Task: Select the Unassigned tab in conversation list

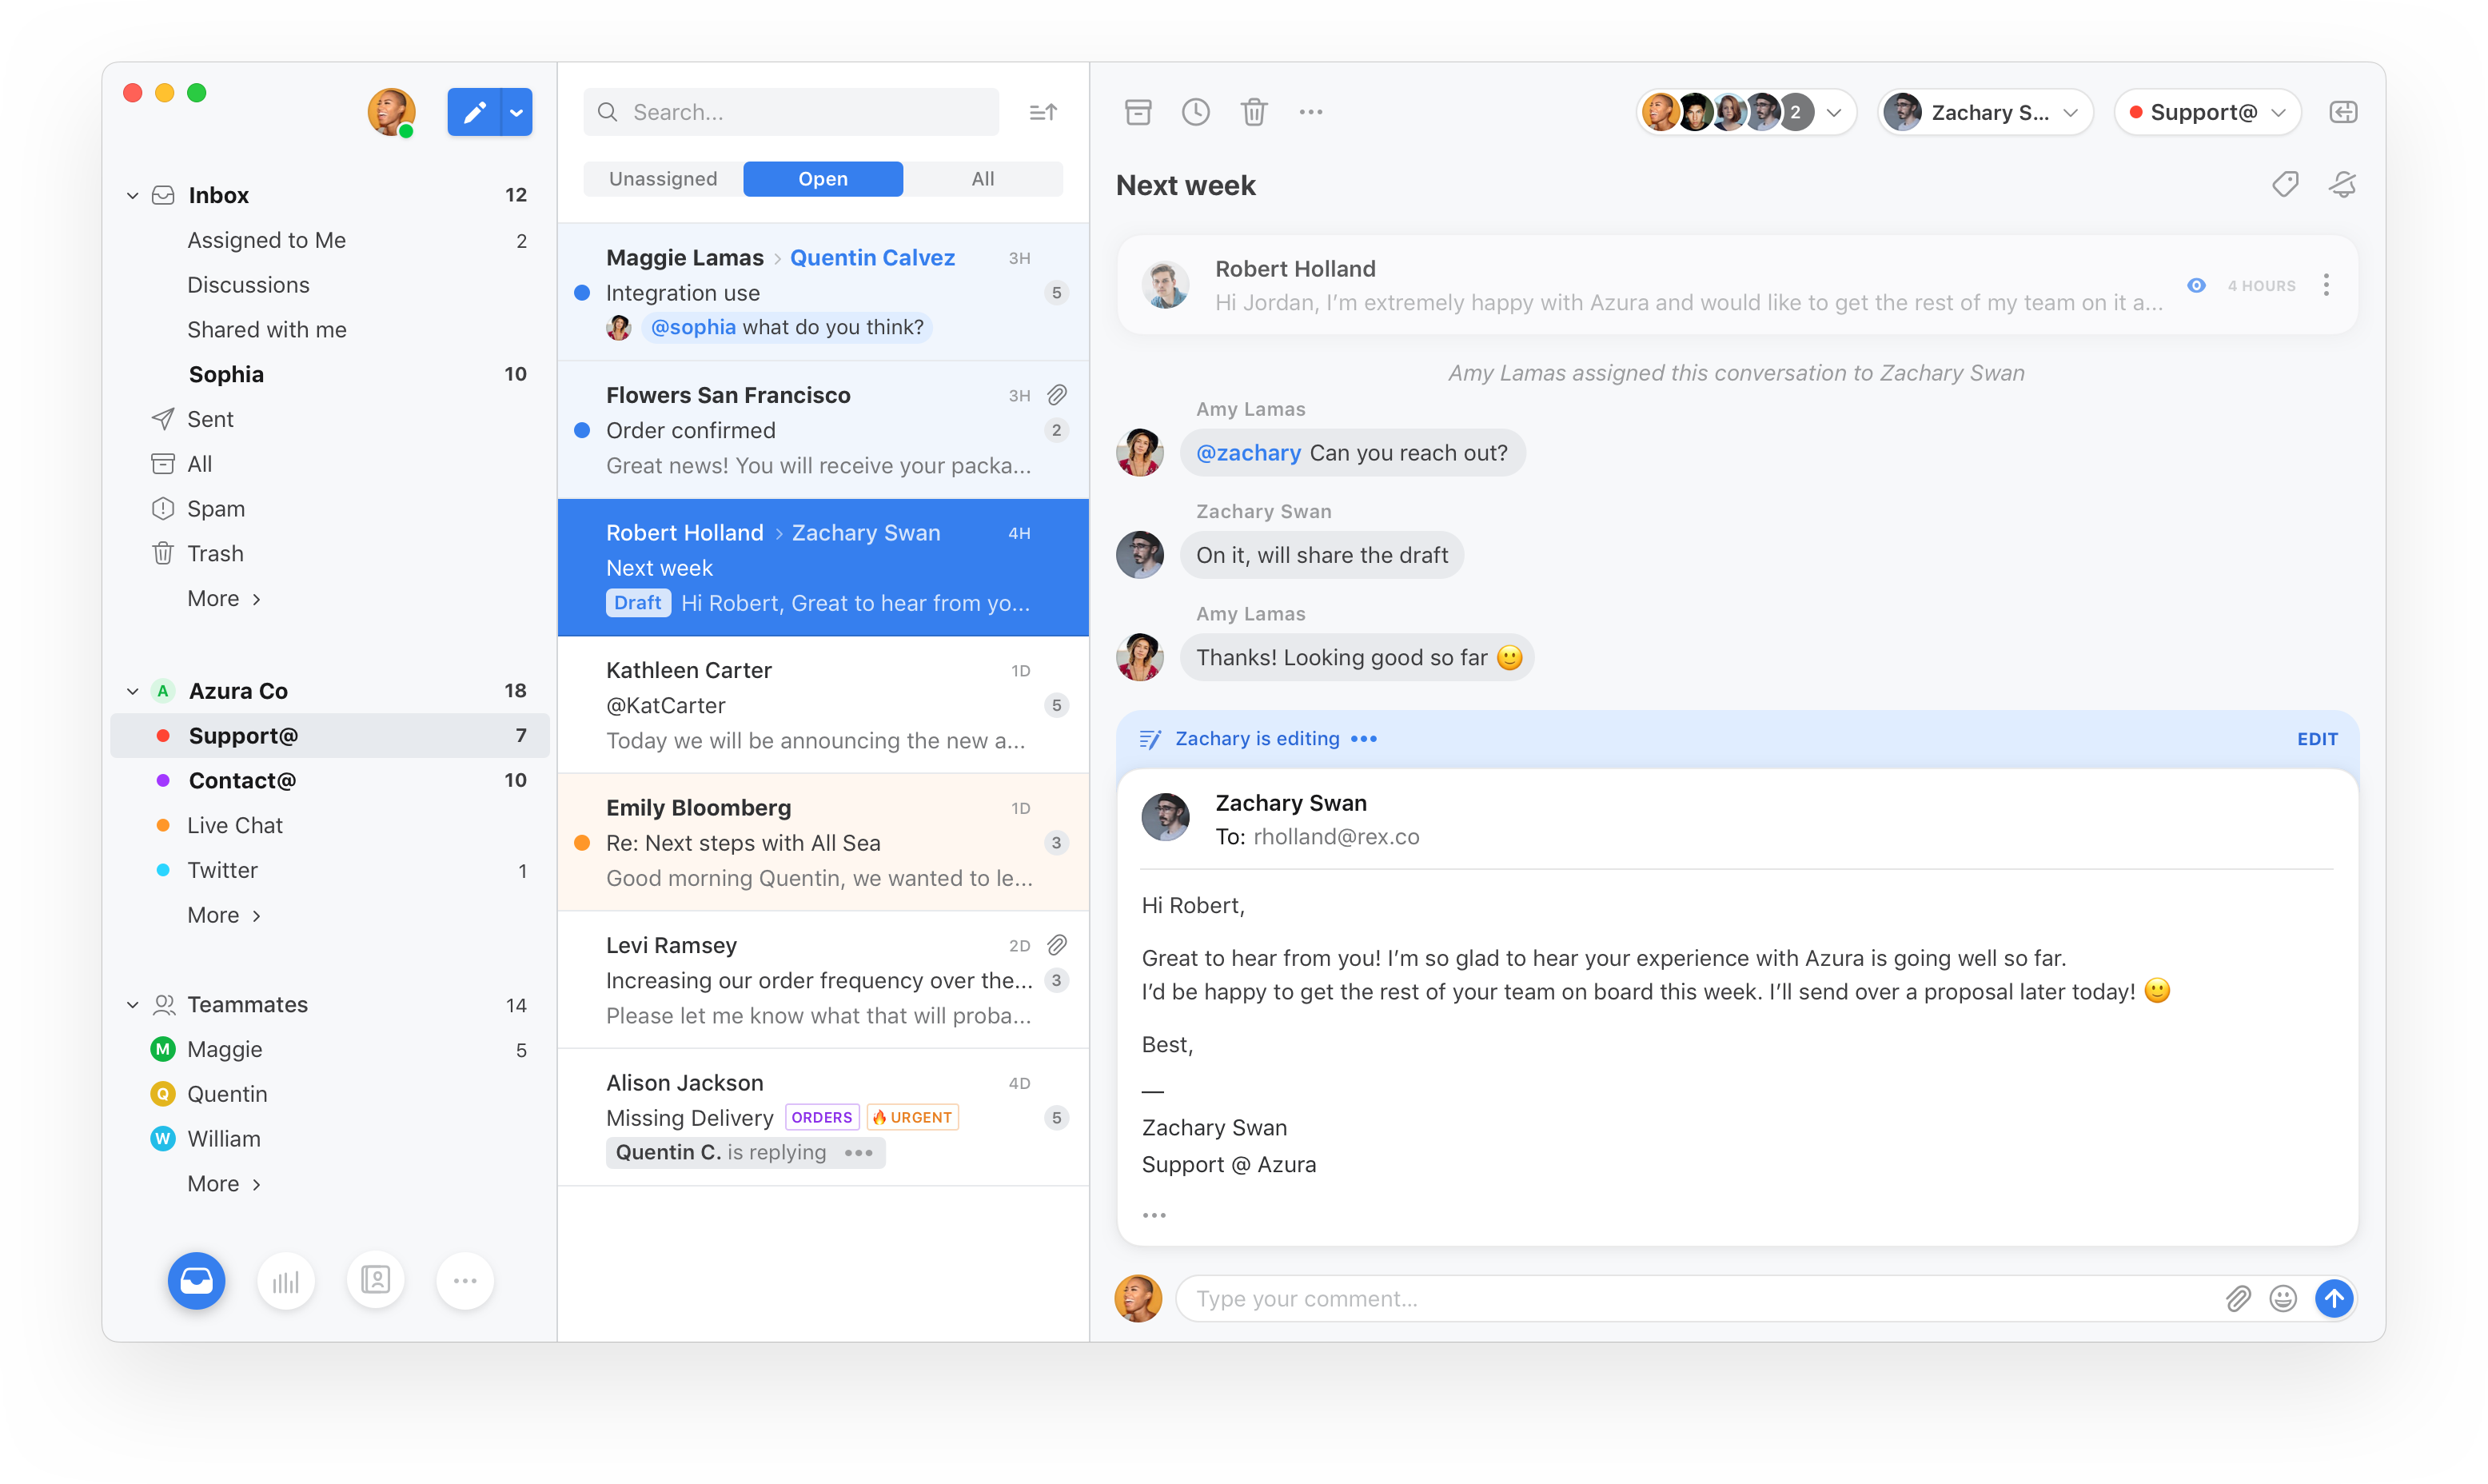Action: click(664, 177)
